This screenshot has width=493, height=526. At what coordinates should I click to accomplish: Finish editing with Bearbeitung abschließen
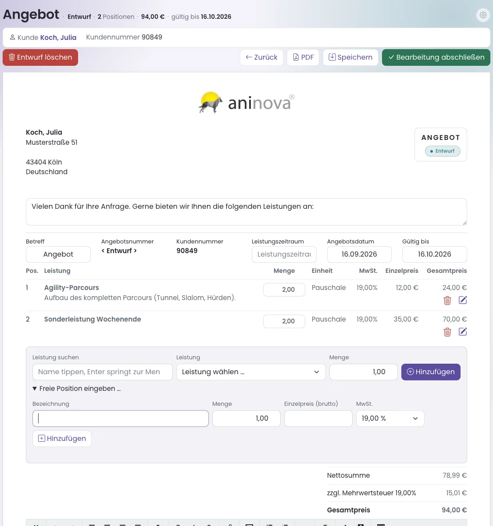coord(436,57)
